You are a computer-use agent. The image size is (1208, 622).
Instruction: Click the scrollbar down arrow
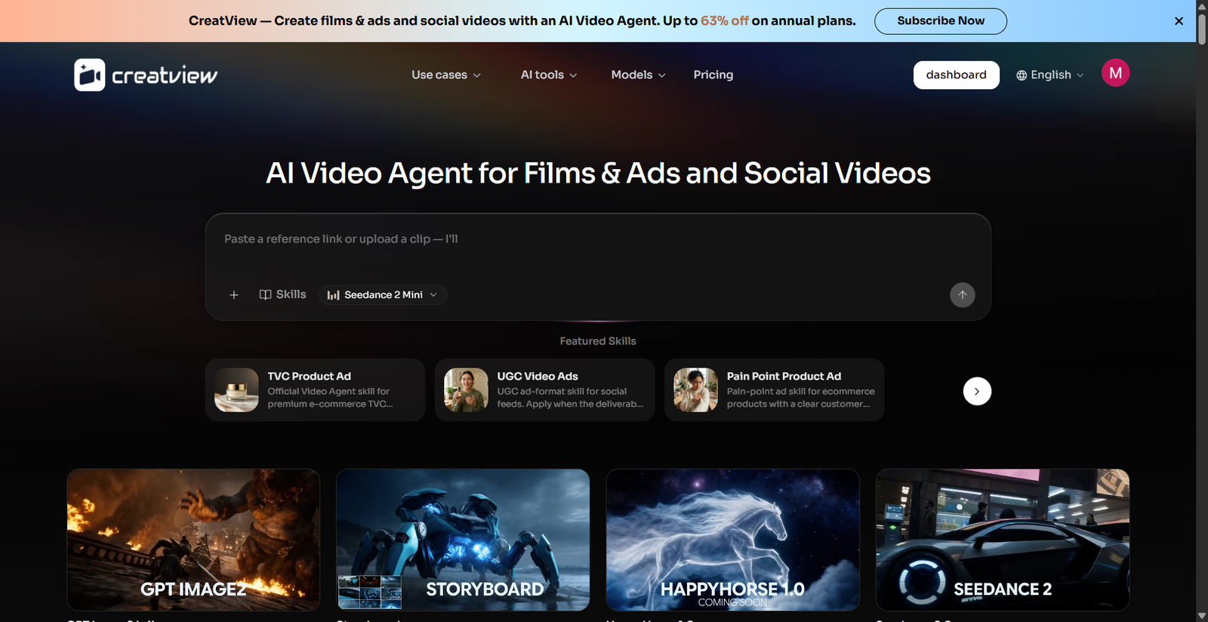tap(1201, 616)
